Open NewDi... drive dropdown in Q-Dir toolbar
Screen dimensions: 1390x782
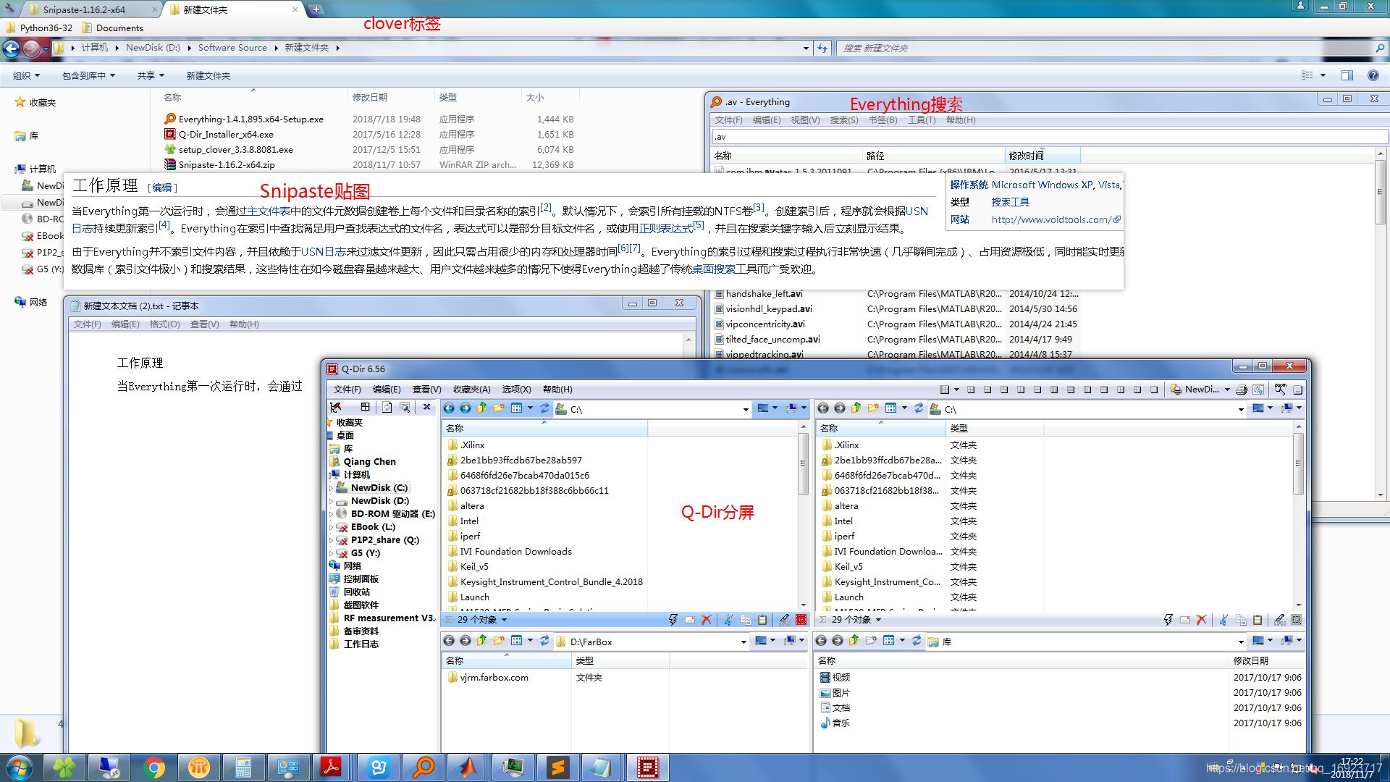click(1227, 390)
